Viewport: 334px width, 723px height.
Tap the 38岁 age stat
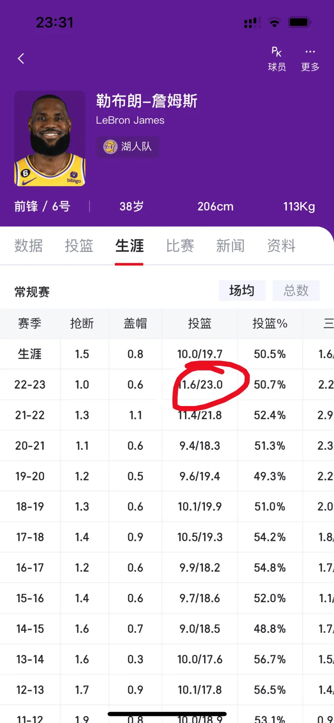point(132,206)
